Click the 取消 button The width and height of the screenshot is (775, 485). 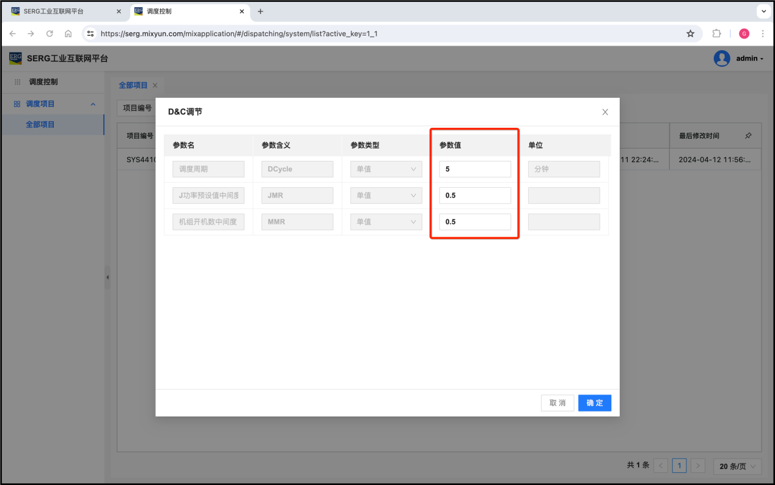pos(557,403)
